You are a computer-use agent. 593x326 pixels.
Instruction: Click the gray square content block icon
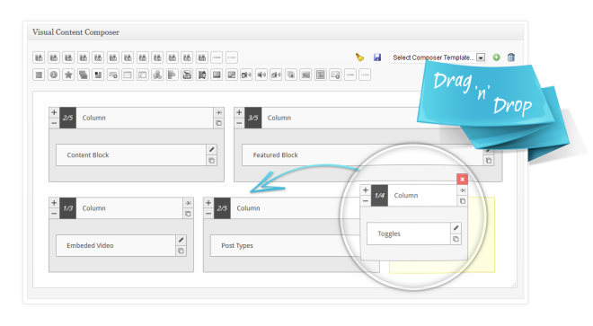pyautogui.click(x=39, y=75)
